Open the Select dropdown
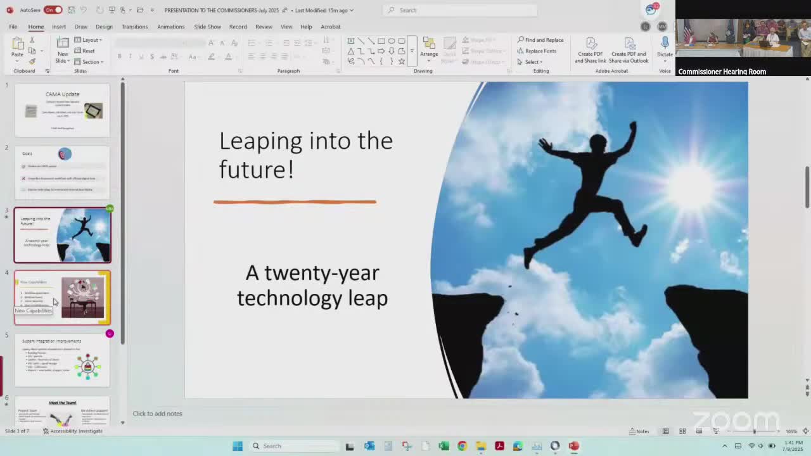 [530, 61]
